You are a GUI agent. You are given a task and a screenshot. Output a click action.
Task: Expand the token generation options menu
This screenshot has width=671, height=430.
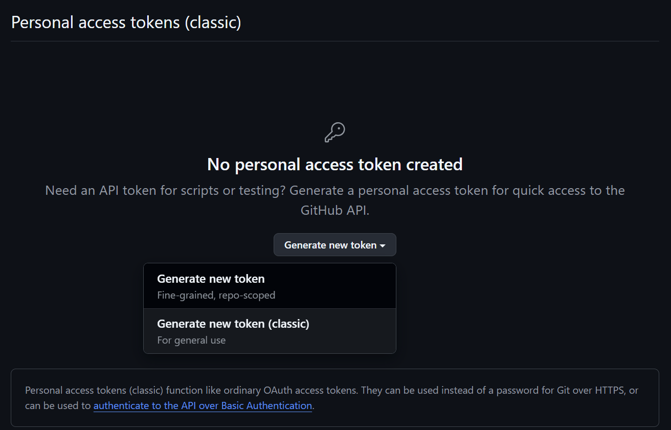click(334, 245)
